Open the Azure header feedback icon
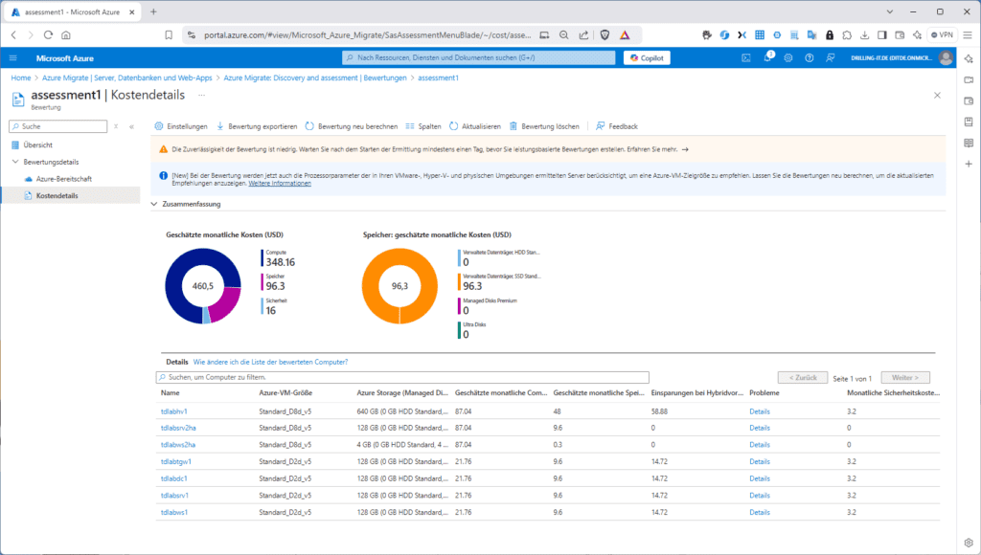981x555 pixels. point(831,58)
